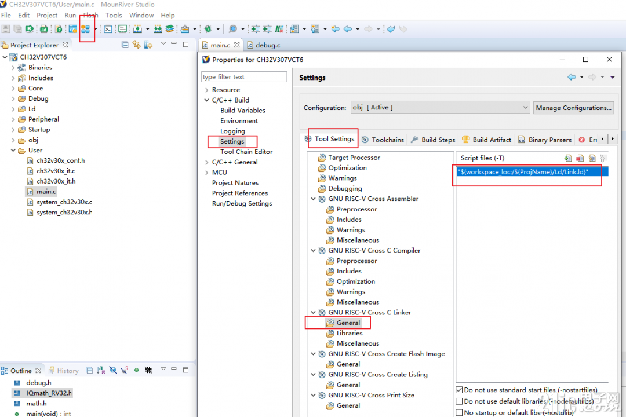Image resolution: width=626 pixels, height=417 pixels.
Task: Expand the Resource properties category
Action: coord(206,90)
